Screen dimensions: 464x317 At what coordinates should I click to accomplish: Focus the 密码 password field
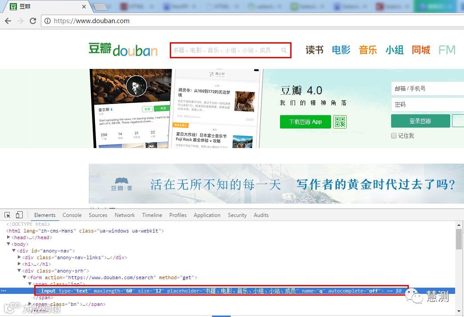[428, 104]
